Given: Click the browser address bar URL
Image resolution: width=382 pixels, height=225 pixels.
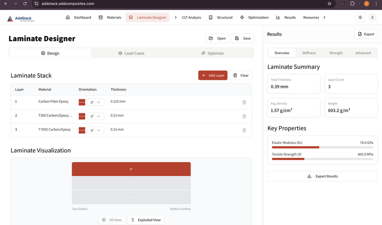Looking at the screenshot, I should point(68,4).
